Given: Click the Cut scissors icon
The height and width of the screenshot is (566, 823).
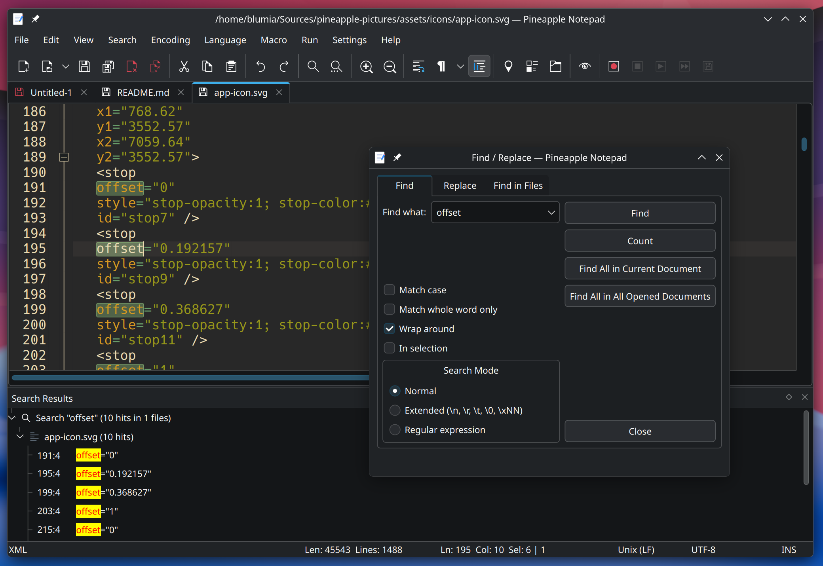Looking at the screenshot, I should tap(184, 66).
